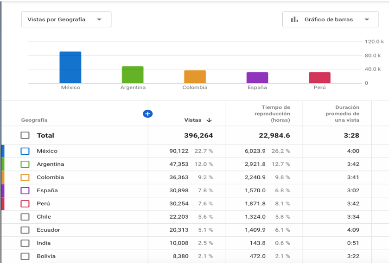Click the México blue bar in chart
Screen dimensions: 389x265
[x=70, y=68]
